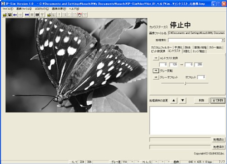The image size is (227, 164).
Task: Click the folder-with-arrow toolbar icon
Action: tap(49, 15)
